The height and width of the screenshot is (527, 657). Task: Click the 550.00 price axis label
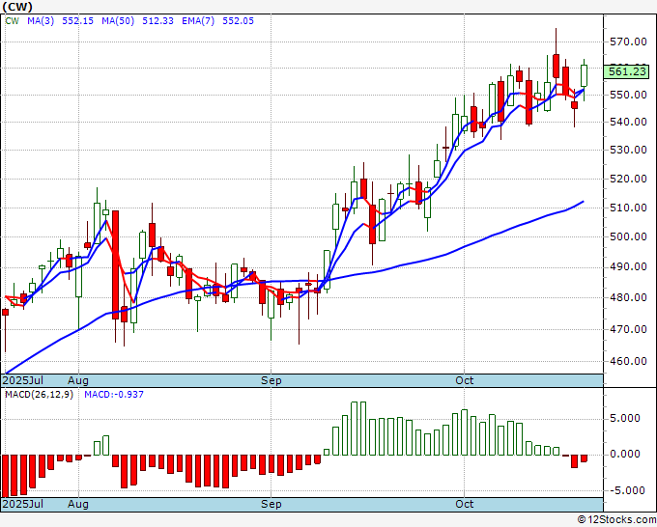(x=628, y=95)
